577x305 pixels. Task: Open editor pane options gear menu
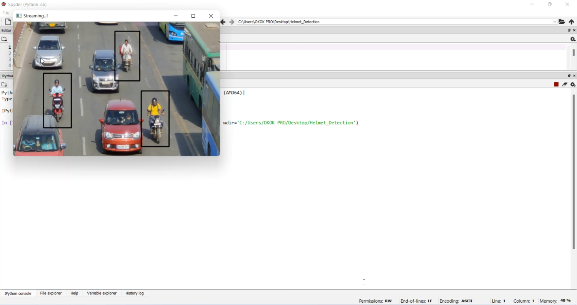point(573,39)
